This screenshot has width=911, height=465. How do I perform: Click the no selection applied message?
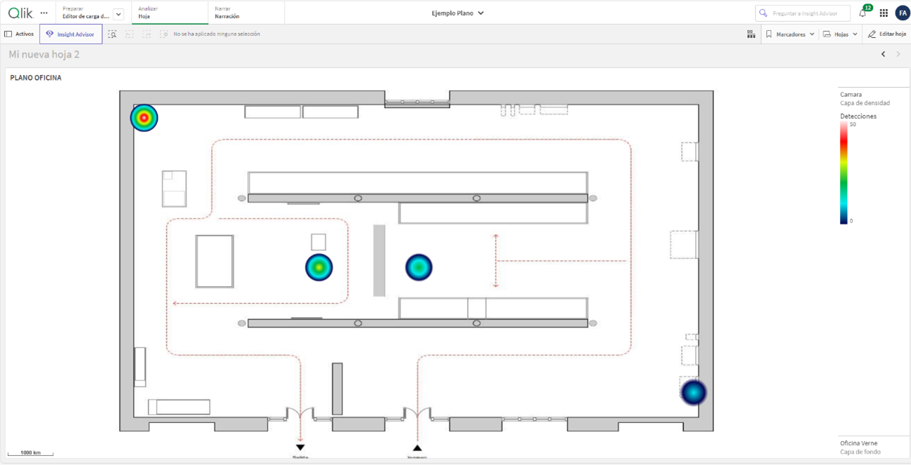(217, 34)
